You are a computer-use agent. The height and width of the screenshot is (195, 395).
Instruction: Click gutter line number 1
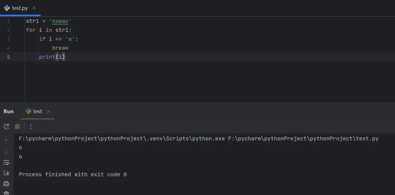pyautogui.click(x=8, y=21)
